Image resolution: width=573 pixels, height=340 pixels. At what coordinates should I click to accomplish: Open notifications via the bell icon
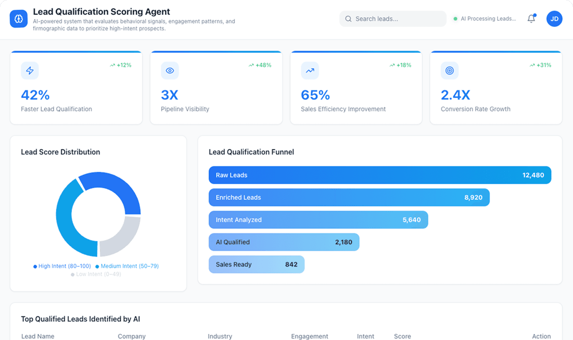tap(531, 19)
